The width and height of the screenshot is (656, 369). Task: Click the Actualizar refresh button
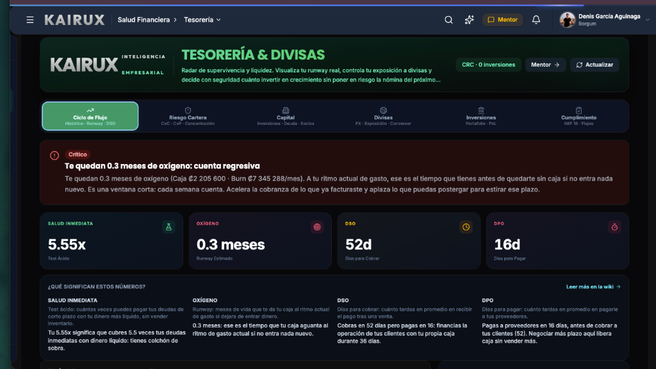tap(594, 65)
